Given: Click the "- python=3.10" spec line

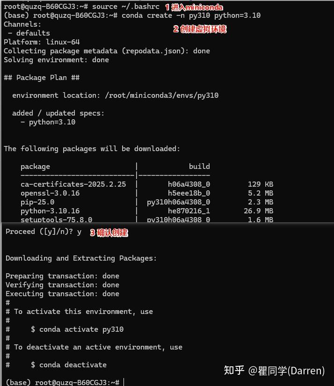Looking at the screenshot, I should pyautogui.click(x=48, y=122).
